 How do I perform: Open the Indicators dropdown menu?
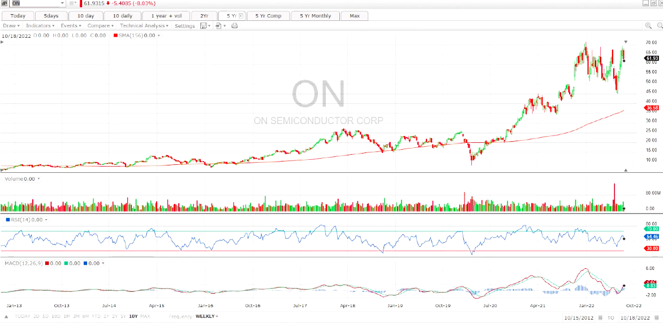point(40,26)
